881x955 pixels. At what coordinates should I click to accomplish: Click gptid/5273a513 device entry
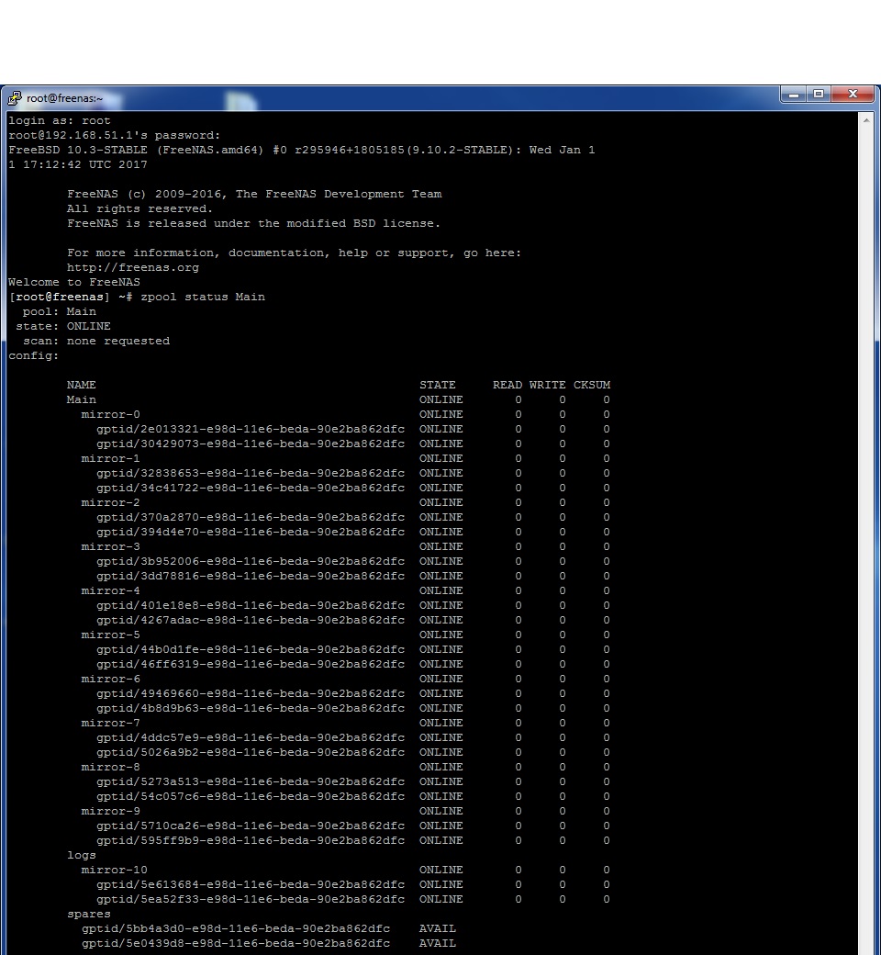coord(251,781)
